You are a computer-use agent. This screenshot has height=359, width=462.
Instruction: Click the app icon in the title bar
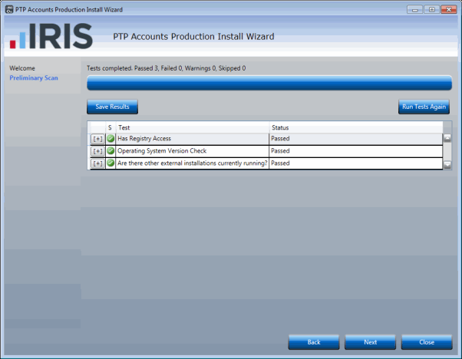click(9, 9)
